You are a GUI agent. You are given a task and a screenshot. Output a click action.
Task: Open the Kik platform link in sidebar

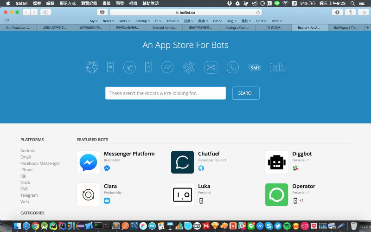coord(23,176)
